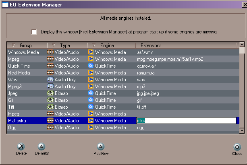Click the scrollbar up arrow in the extension list

242,45
